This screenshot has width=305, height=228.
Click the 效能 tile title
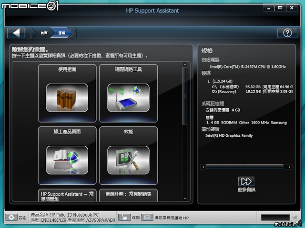tap(128, 132)
